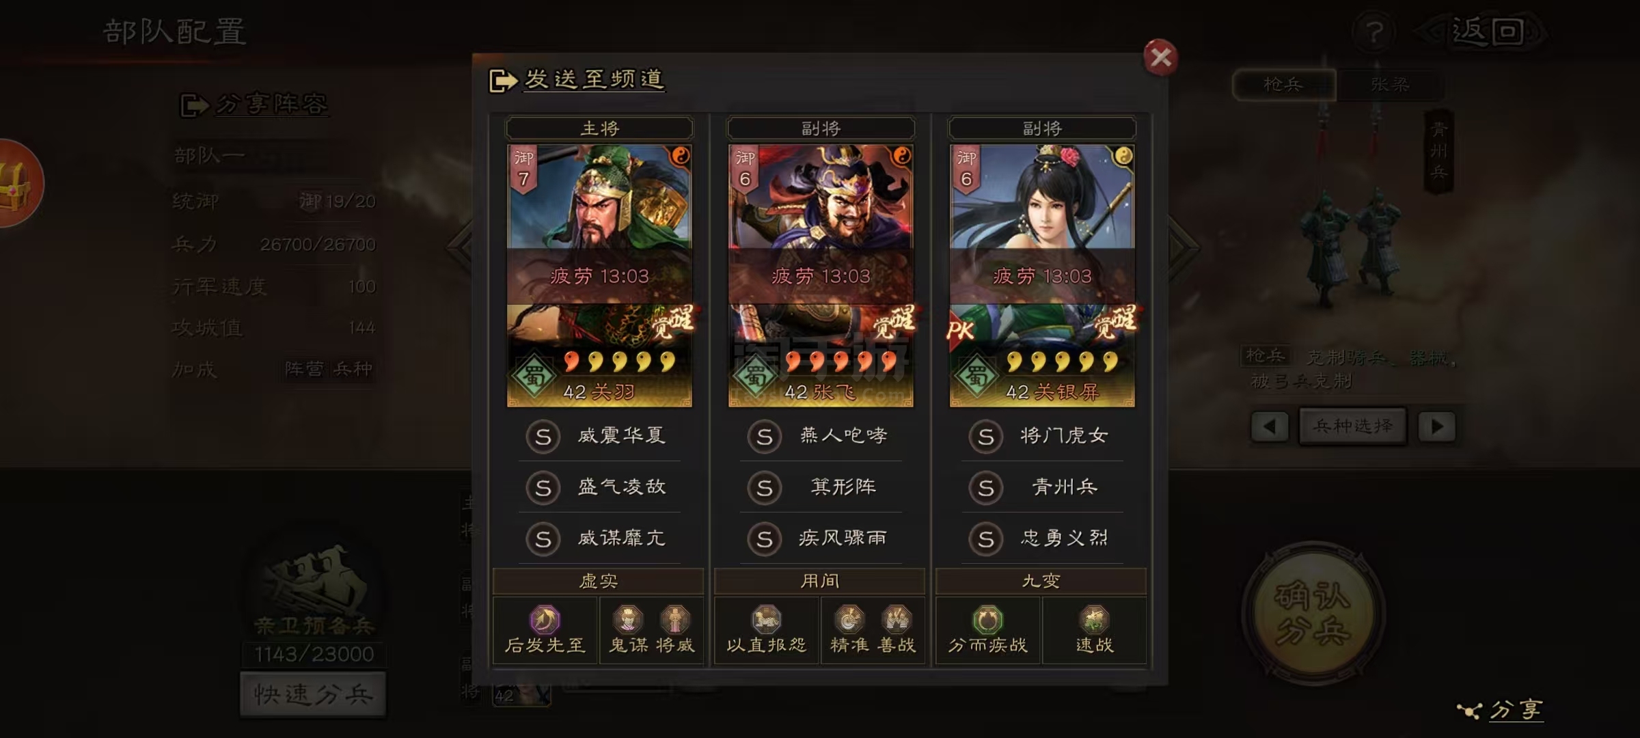Select the 分而疾战 skill icon
The width and height of the screenshot is (1640, 738).
pyautogui.click(x=987, y=620)
